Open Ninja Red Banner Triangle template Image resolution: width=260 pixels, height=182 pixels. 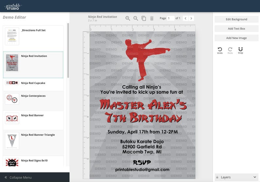(x=33, y=143)
